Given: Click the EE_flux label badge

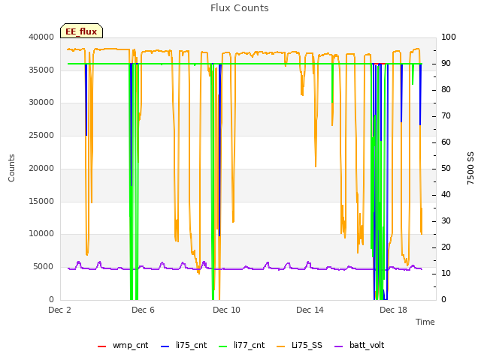Looking at the screenshot, I should pos(81,31).
